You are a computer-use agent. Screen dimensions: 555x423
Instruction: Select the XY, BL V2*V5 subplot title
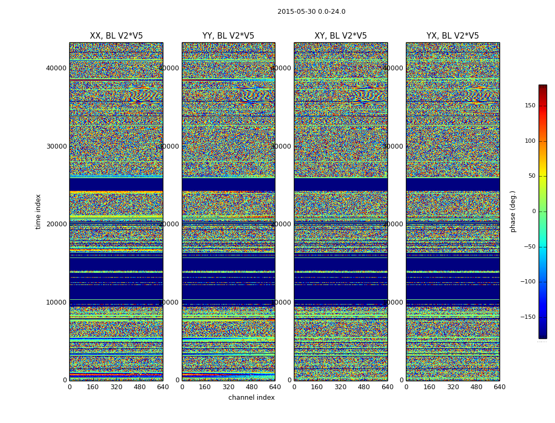[x=340, y=36]
